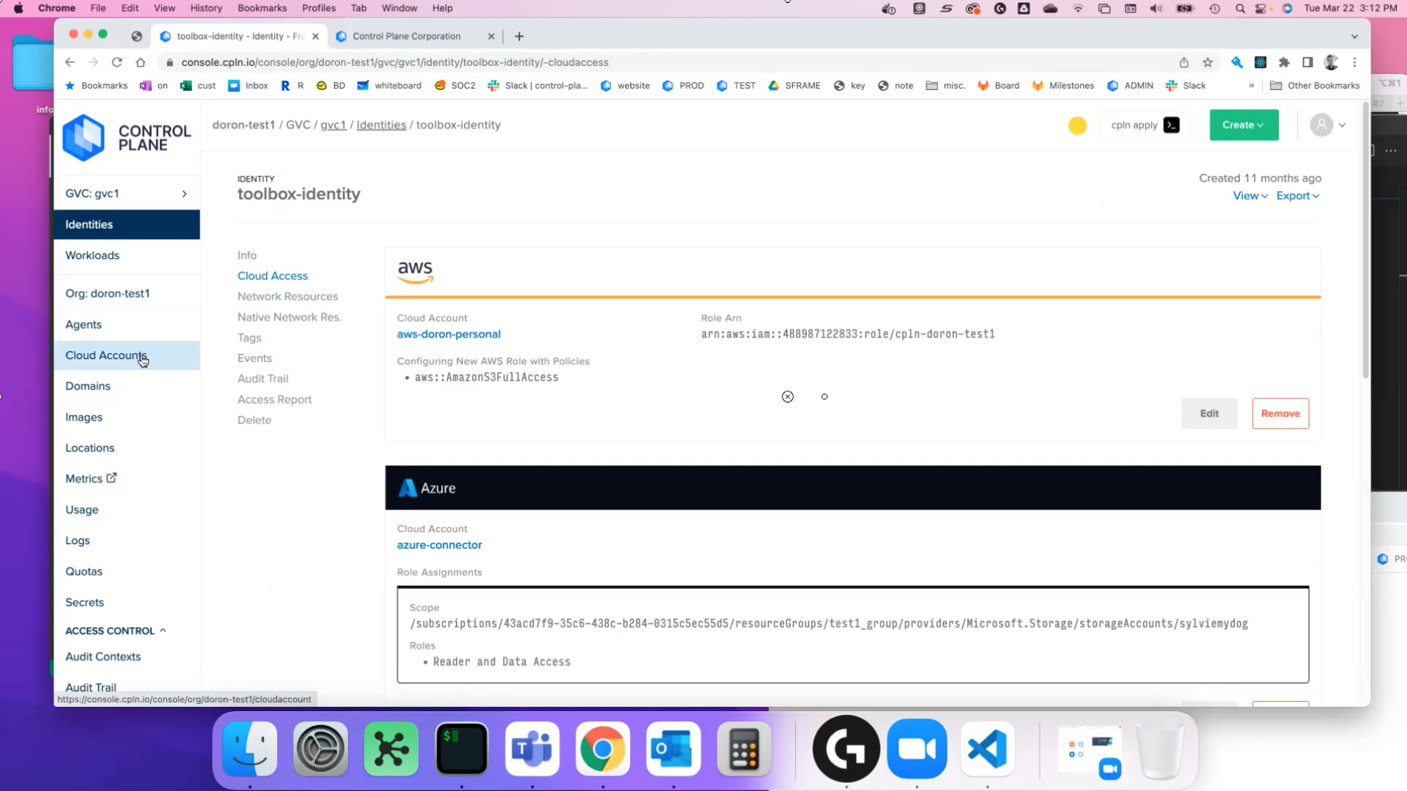Viewport: 1407px width, 791px height.
Task: Open the Export dropdown
Action: click(x=1297, y=196)
